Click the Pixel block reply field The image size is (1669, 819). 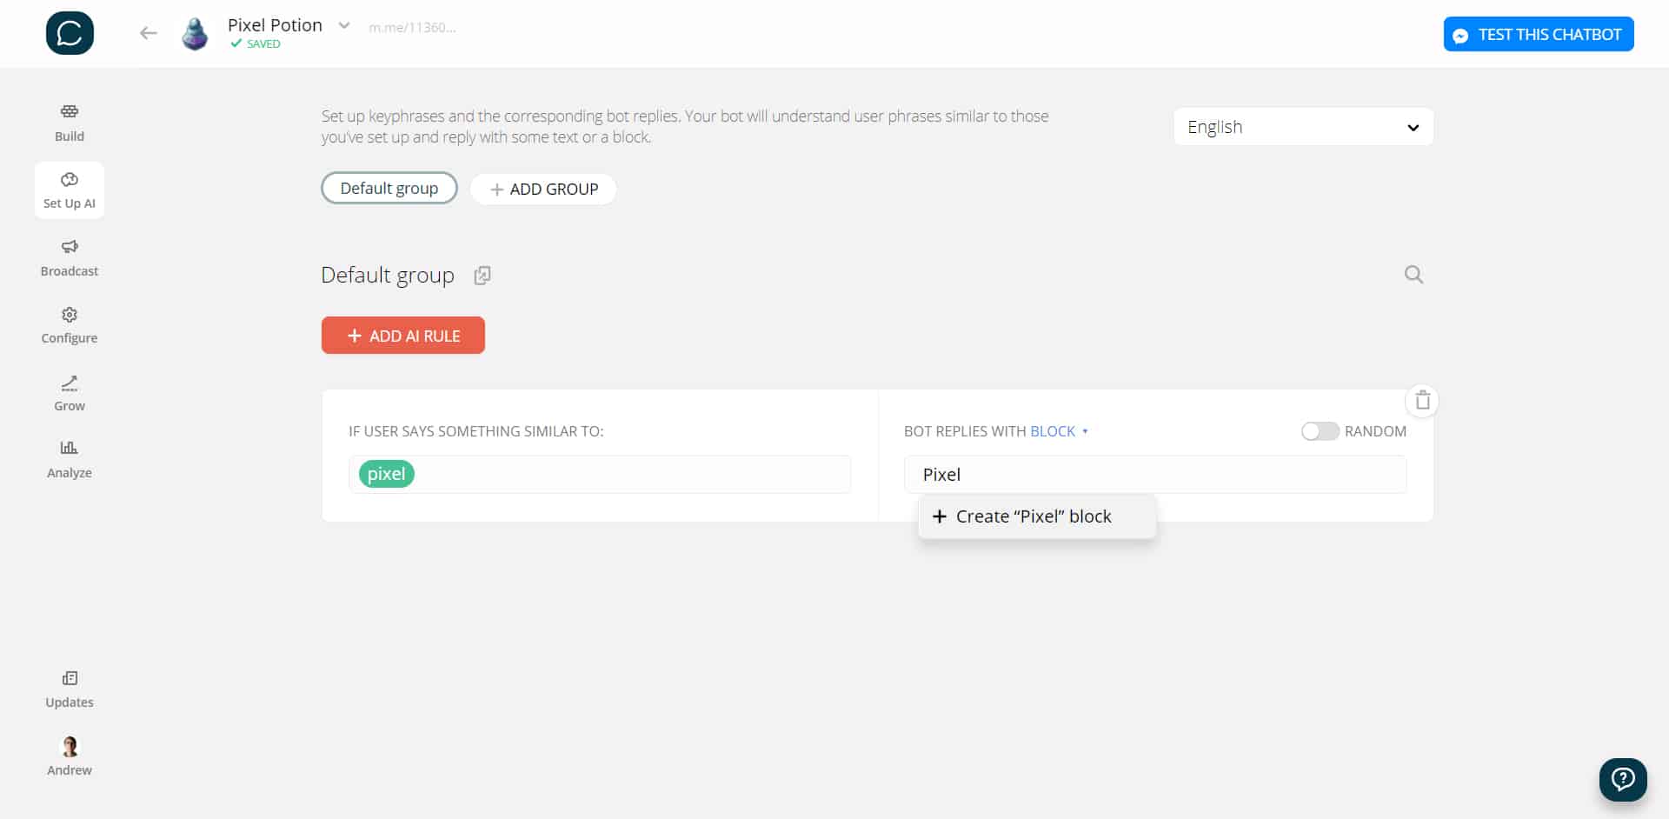click(x=1155, y=475)
